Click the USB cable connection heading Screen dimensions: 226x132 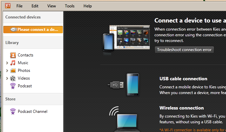183,79
